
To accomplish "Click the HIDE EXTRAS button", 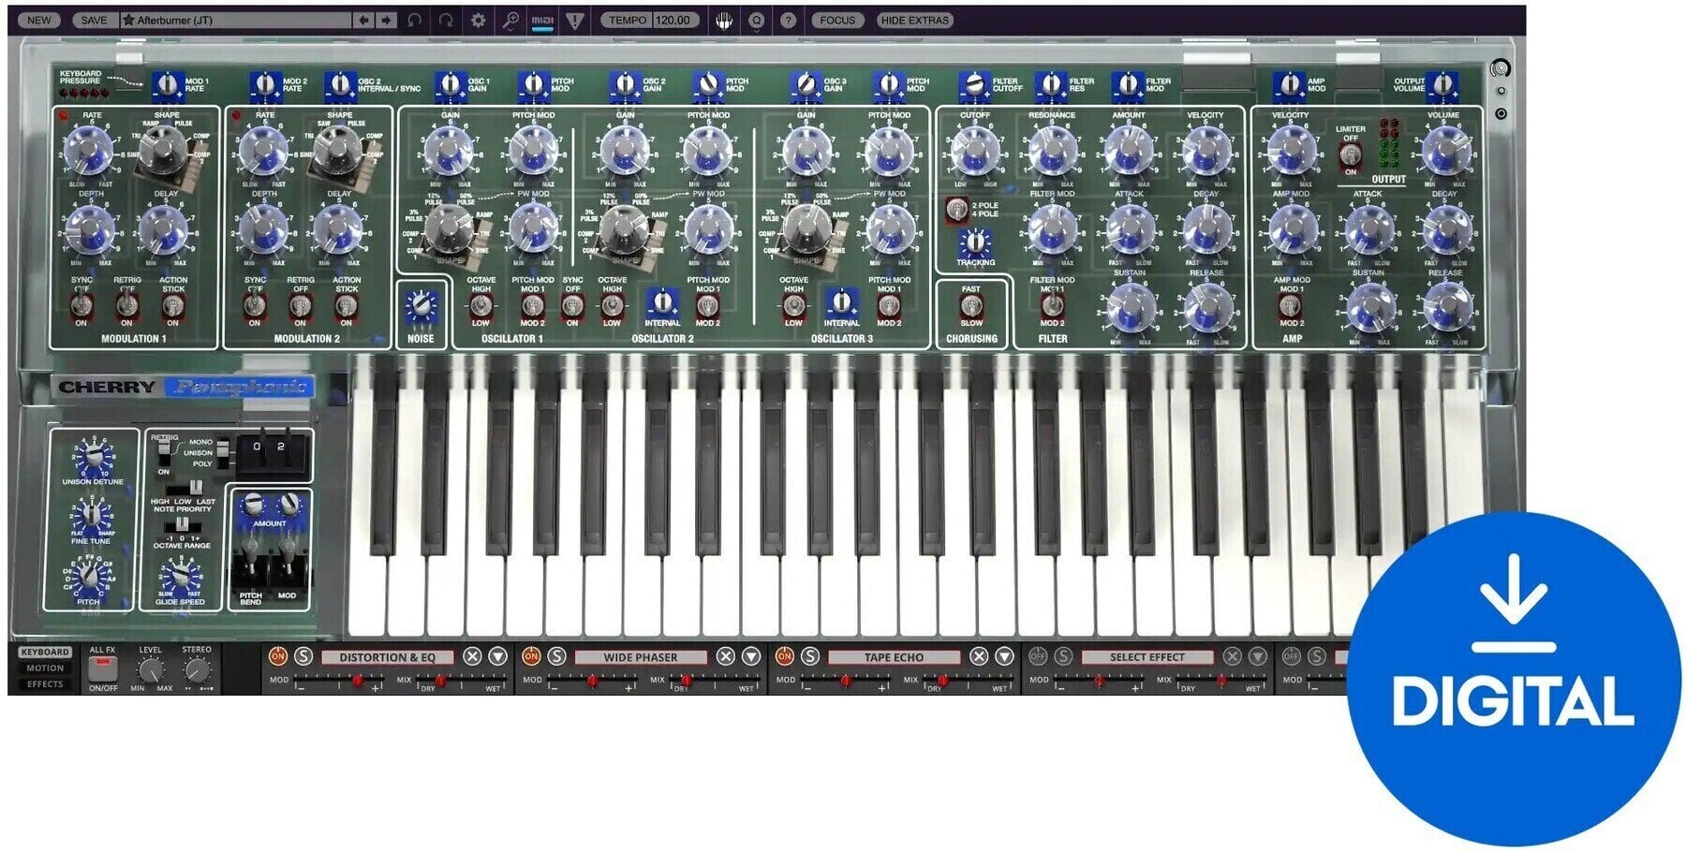I will point(915,20).
